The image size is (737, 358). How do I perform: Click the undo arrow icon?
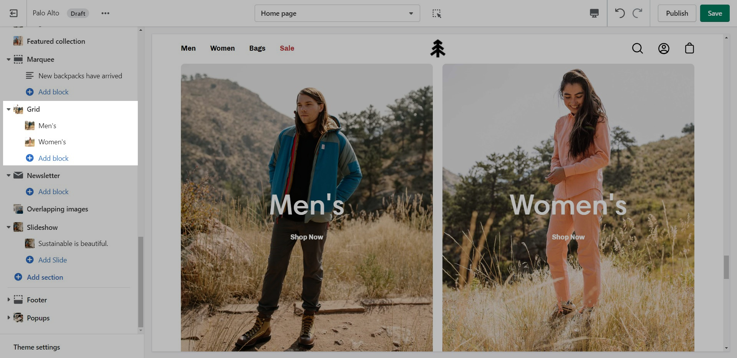tap(620, 13)
